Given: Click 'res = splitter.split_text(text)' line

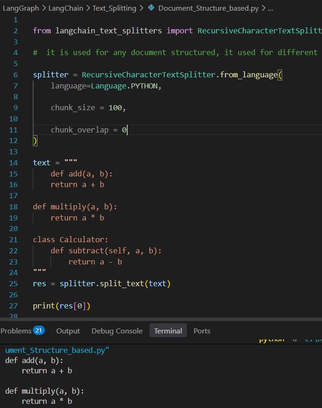Looking at the screenshot, I should 102,283.
